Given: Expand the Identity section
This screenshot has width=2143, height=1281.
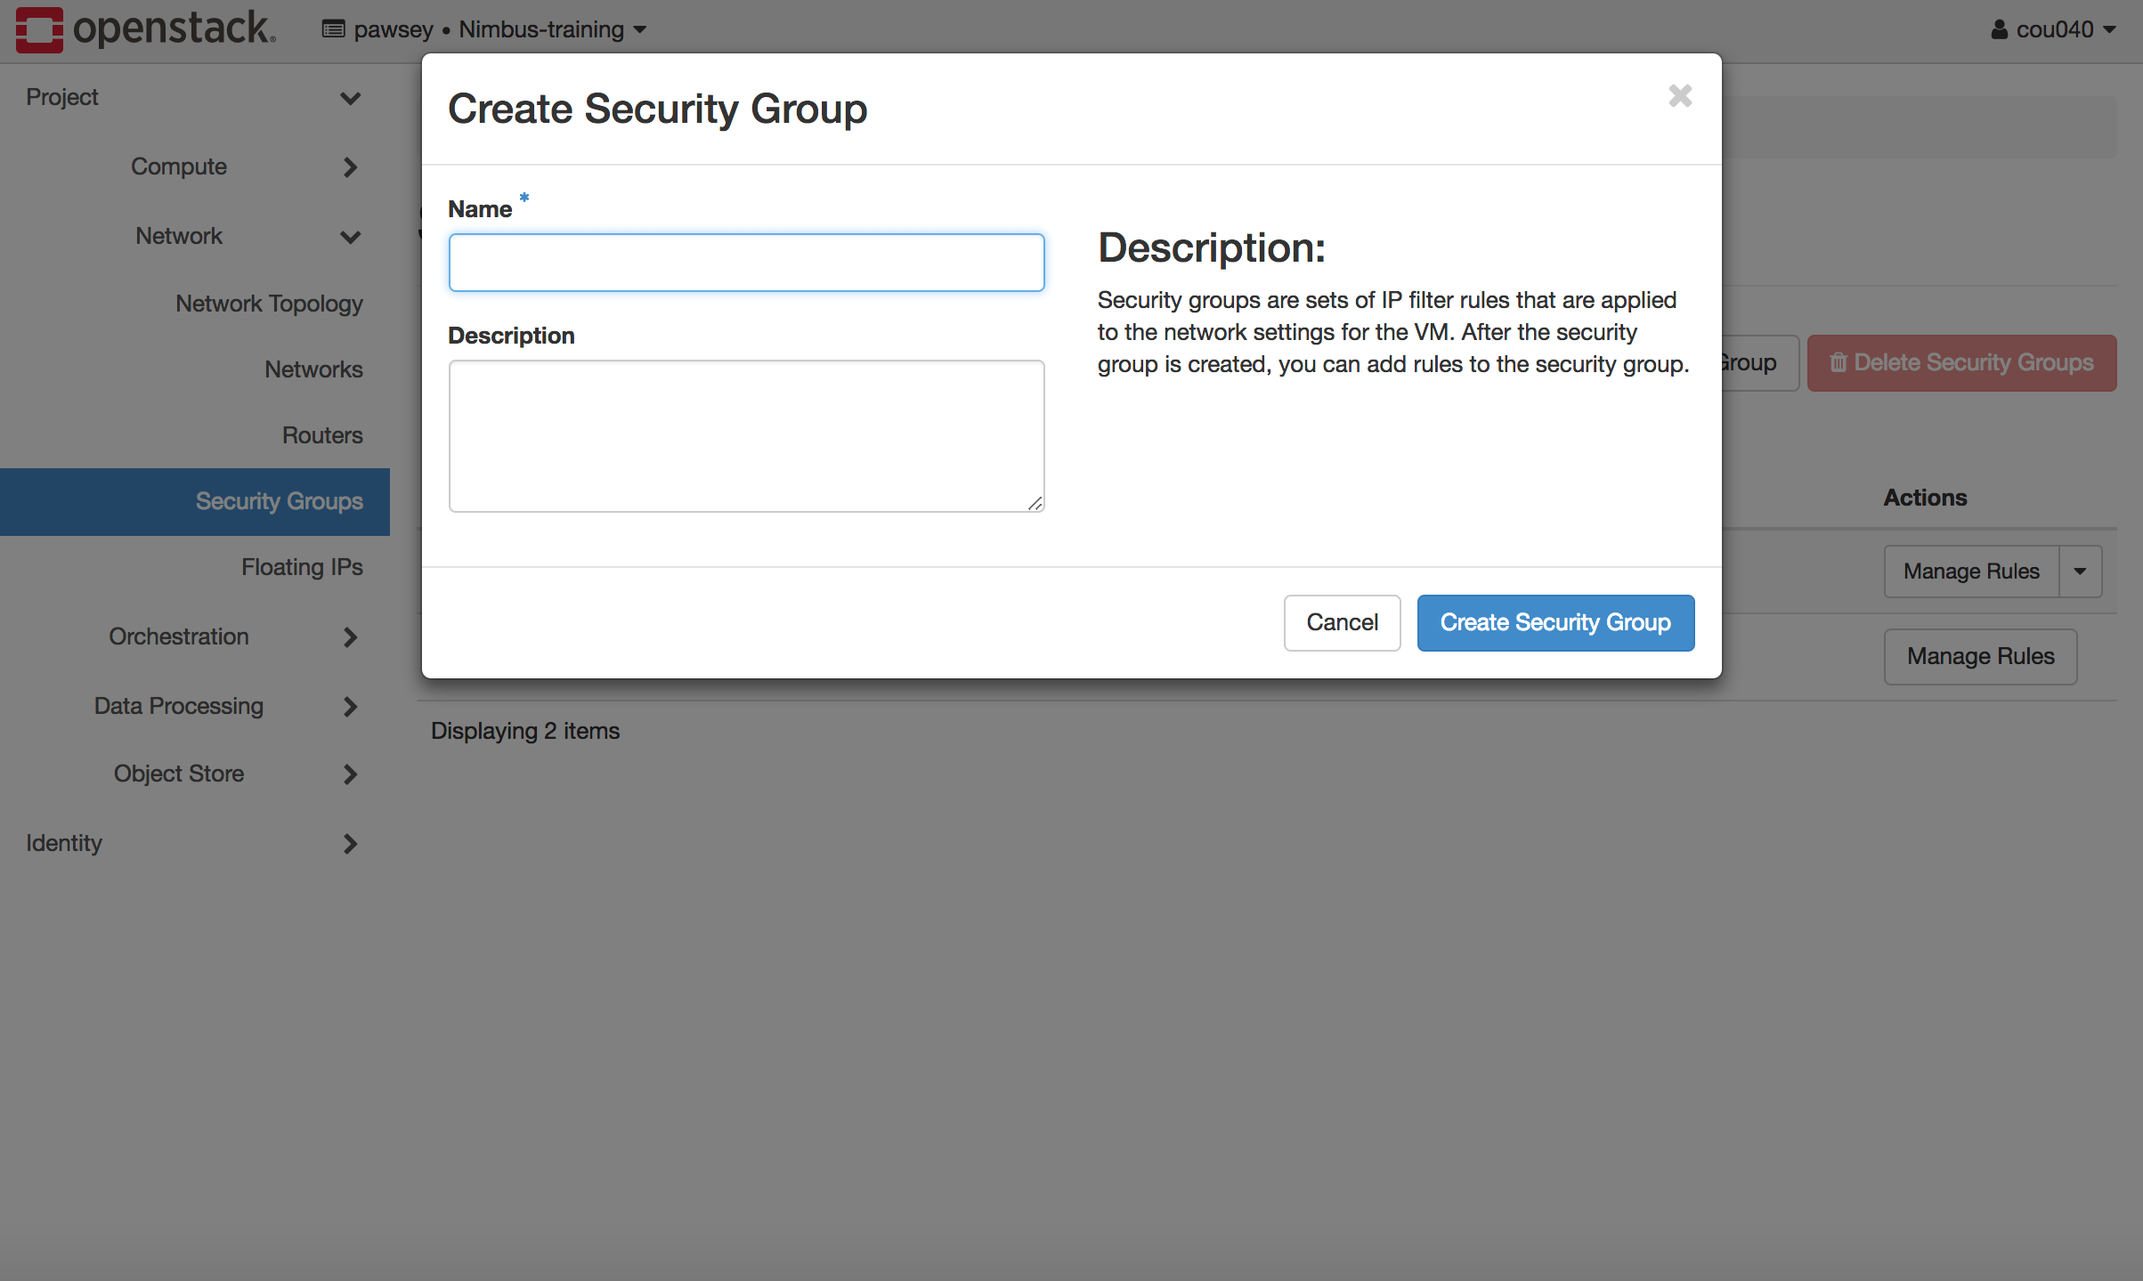Looking at the screenshot, I should click(350, 843).
